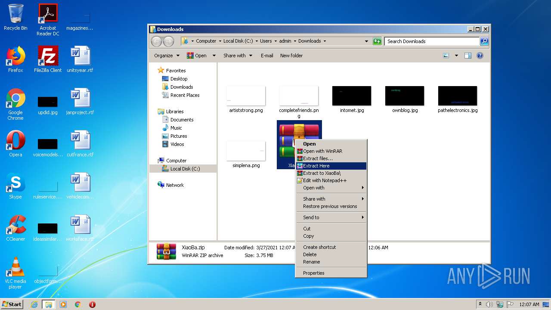This screenshot has width=551, height=310.
Task: Open Recycle Bin desktop icon
Action: point(15,17)
